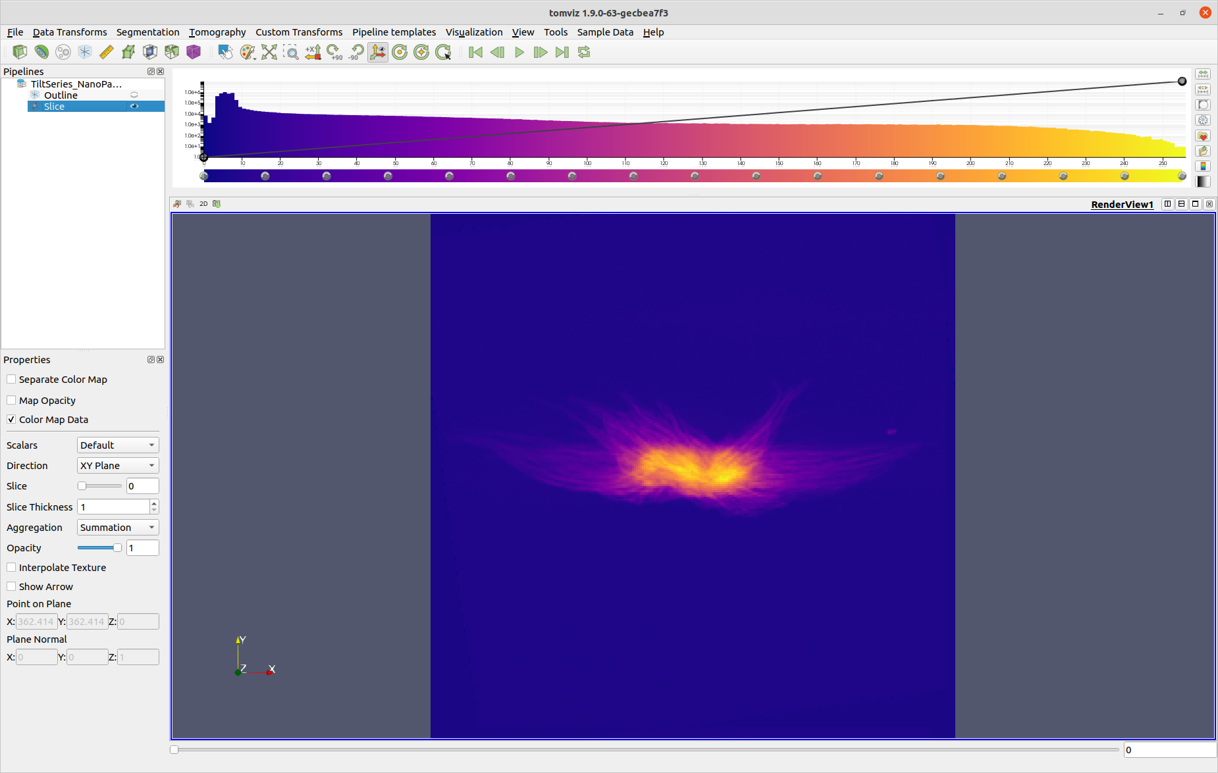
Task: Uncheck the Color Map Data checkbox
Action: [x=11, y=419]
